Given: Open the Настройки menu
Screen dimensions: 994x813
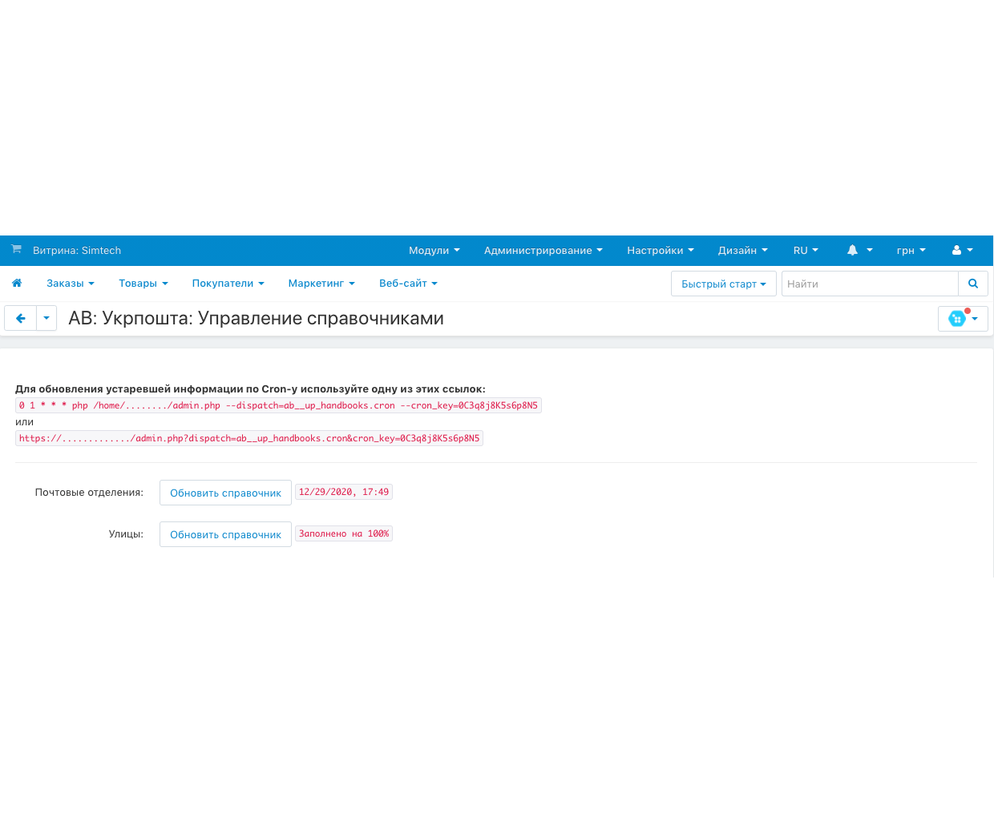Looking at the screenshot, I should tap(660, 251).
